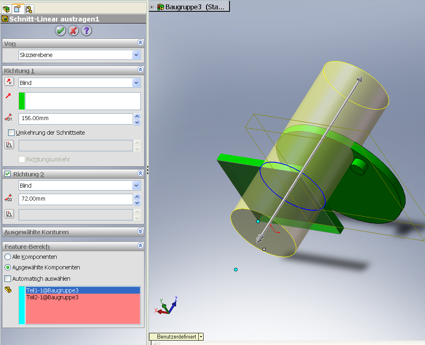
Task: Click the D2 depth dimension icon
Action: tap(8, 198)
